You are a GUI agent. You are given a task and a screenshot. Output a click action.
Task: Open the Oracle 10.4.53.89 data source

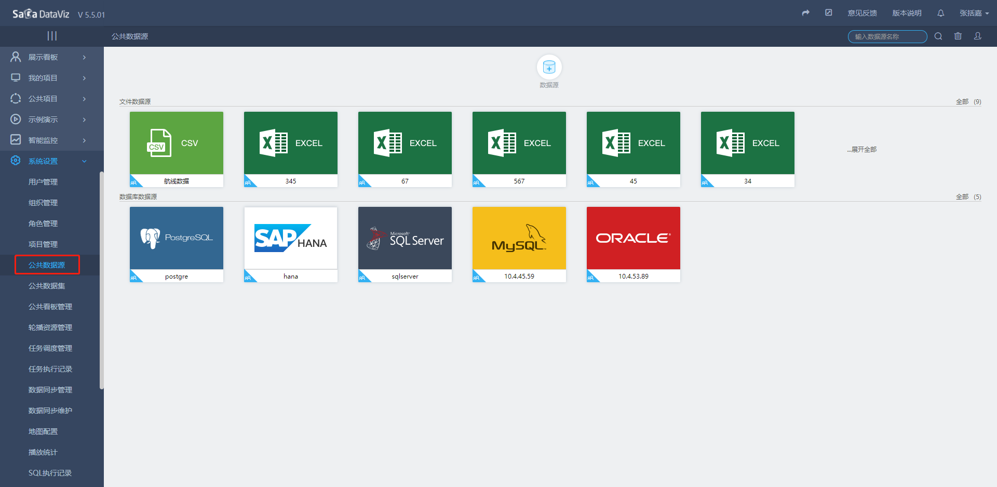[x=634, y=244]
